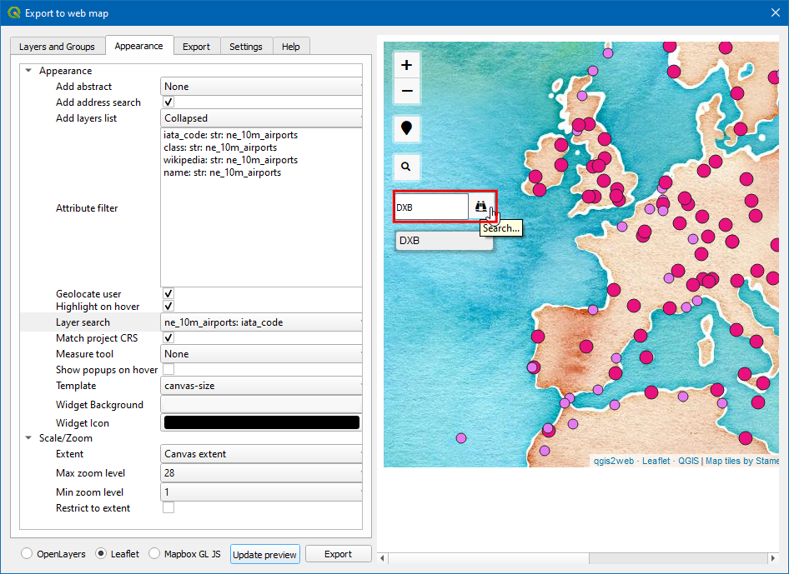Open the Add layers list dropdown
Image resolution: width=789 pixels, height=574 pixels.
pos(261,118)
